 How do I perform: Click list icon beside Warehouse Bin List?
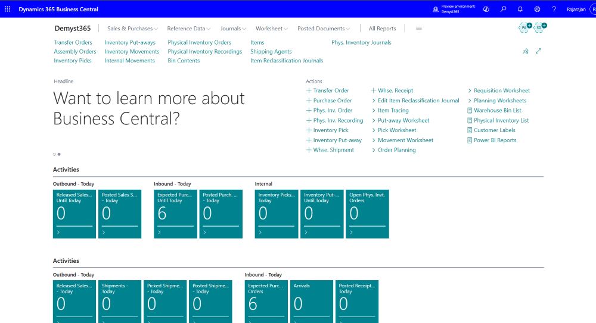470,111
